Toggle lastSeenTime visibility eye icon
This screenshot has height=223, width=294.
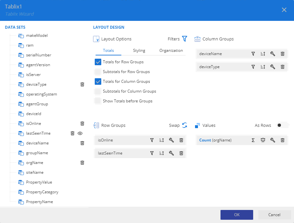point(80,133)
